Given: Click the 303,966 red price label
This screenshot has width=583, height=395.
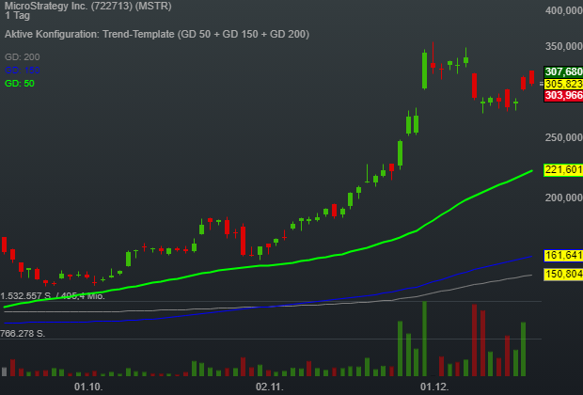Looking at the screenshot, I should [563, 96].
